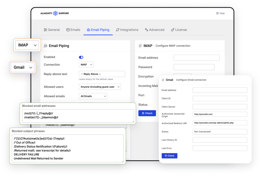Click the License tab key icon
Viewport: 261px width, 176px height.
[x=173, y=30]
